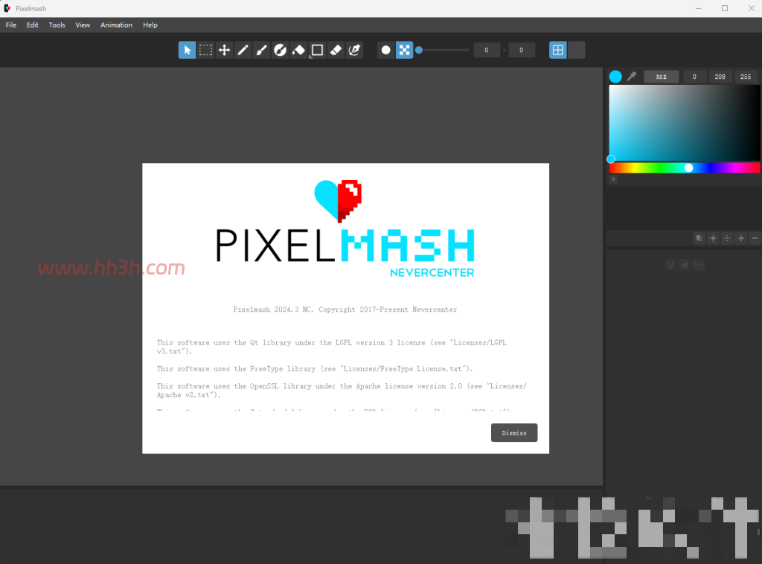The width and height of the screenshot is (762, 564).
Task: Choose the round brush shape option
Action: 386,50
